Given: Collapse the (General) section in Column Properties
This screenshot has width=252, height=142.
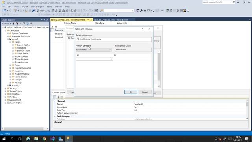Looking at the screenshot, I should (x=54, y=101).
